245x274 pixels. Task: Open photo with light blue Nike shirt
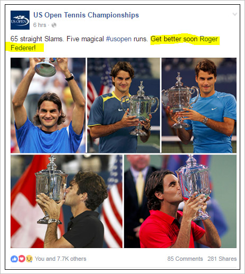pyautogui.click(x=199, y=105)
